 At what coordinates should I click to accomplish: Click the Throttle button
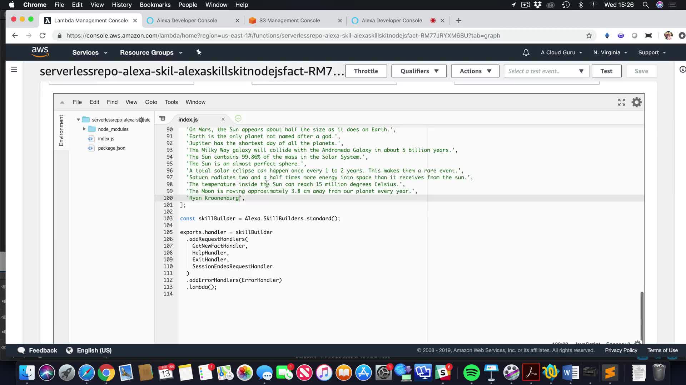pyautogui.click(x=366, y=71)
